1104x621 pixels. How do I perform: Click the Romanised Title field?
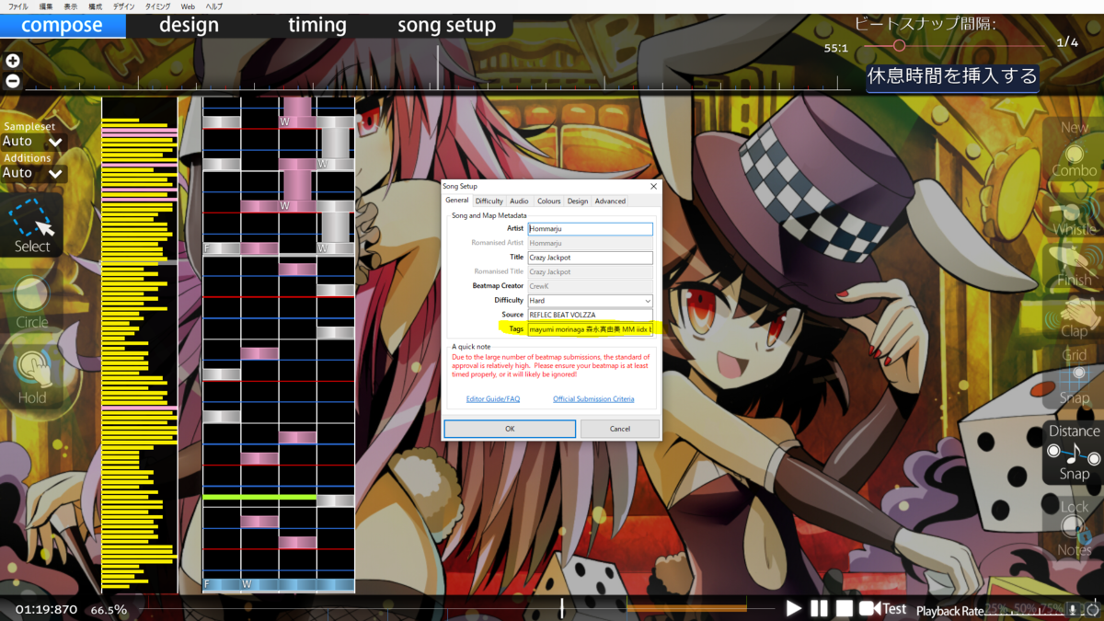(x=590, y=271)
